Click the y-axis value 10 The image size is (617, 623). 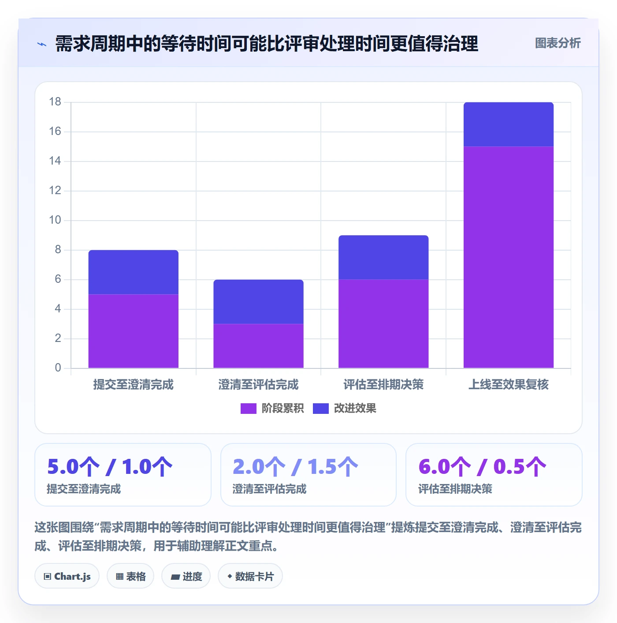[55, 220]
